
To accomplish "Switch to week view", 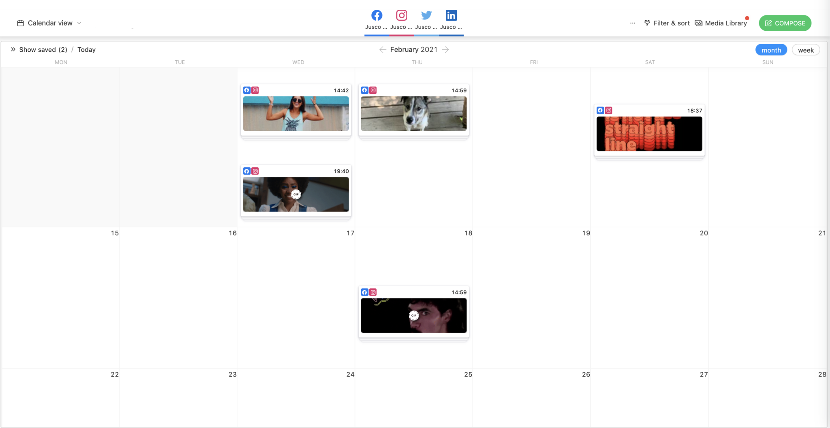I will click(x=806, y=49).
